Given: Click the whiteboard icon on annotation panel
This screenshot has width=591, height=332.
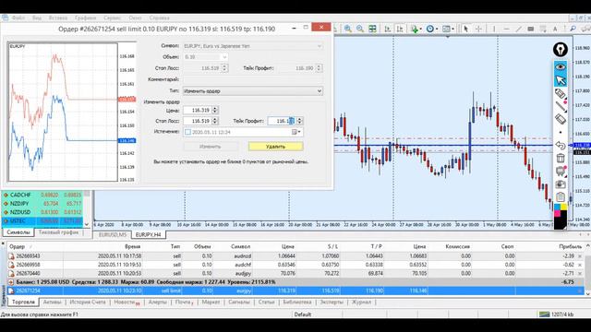Looking at the screenshot, I should click(561, 171).
